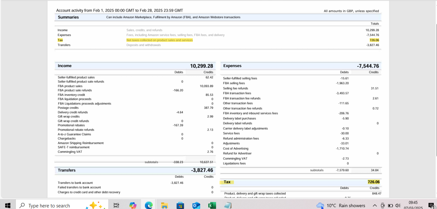Image resolution: width=437 pixels, height=209 pixels.
Task: Click the 'Refund for Advertiser' row label
Action: [x=237, y=153]
